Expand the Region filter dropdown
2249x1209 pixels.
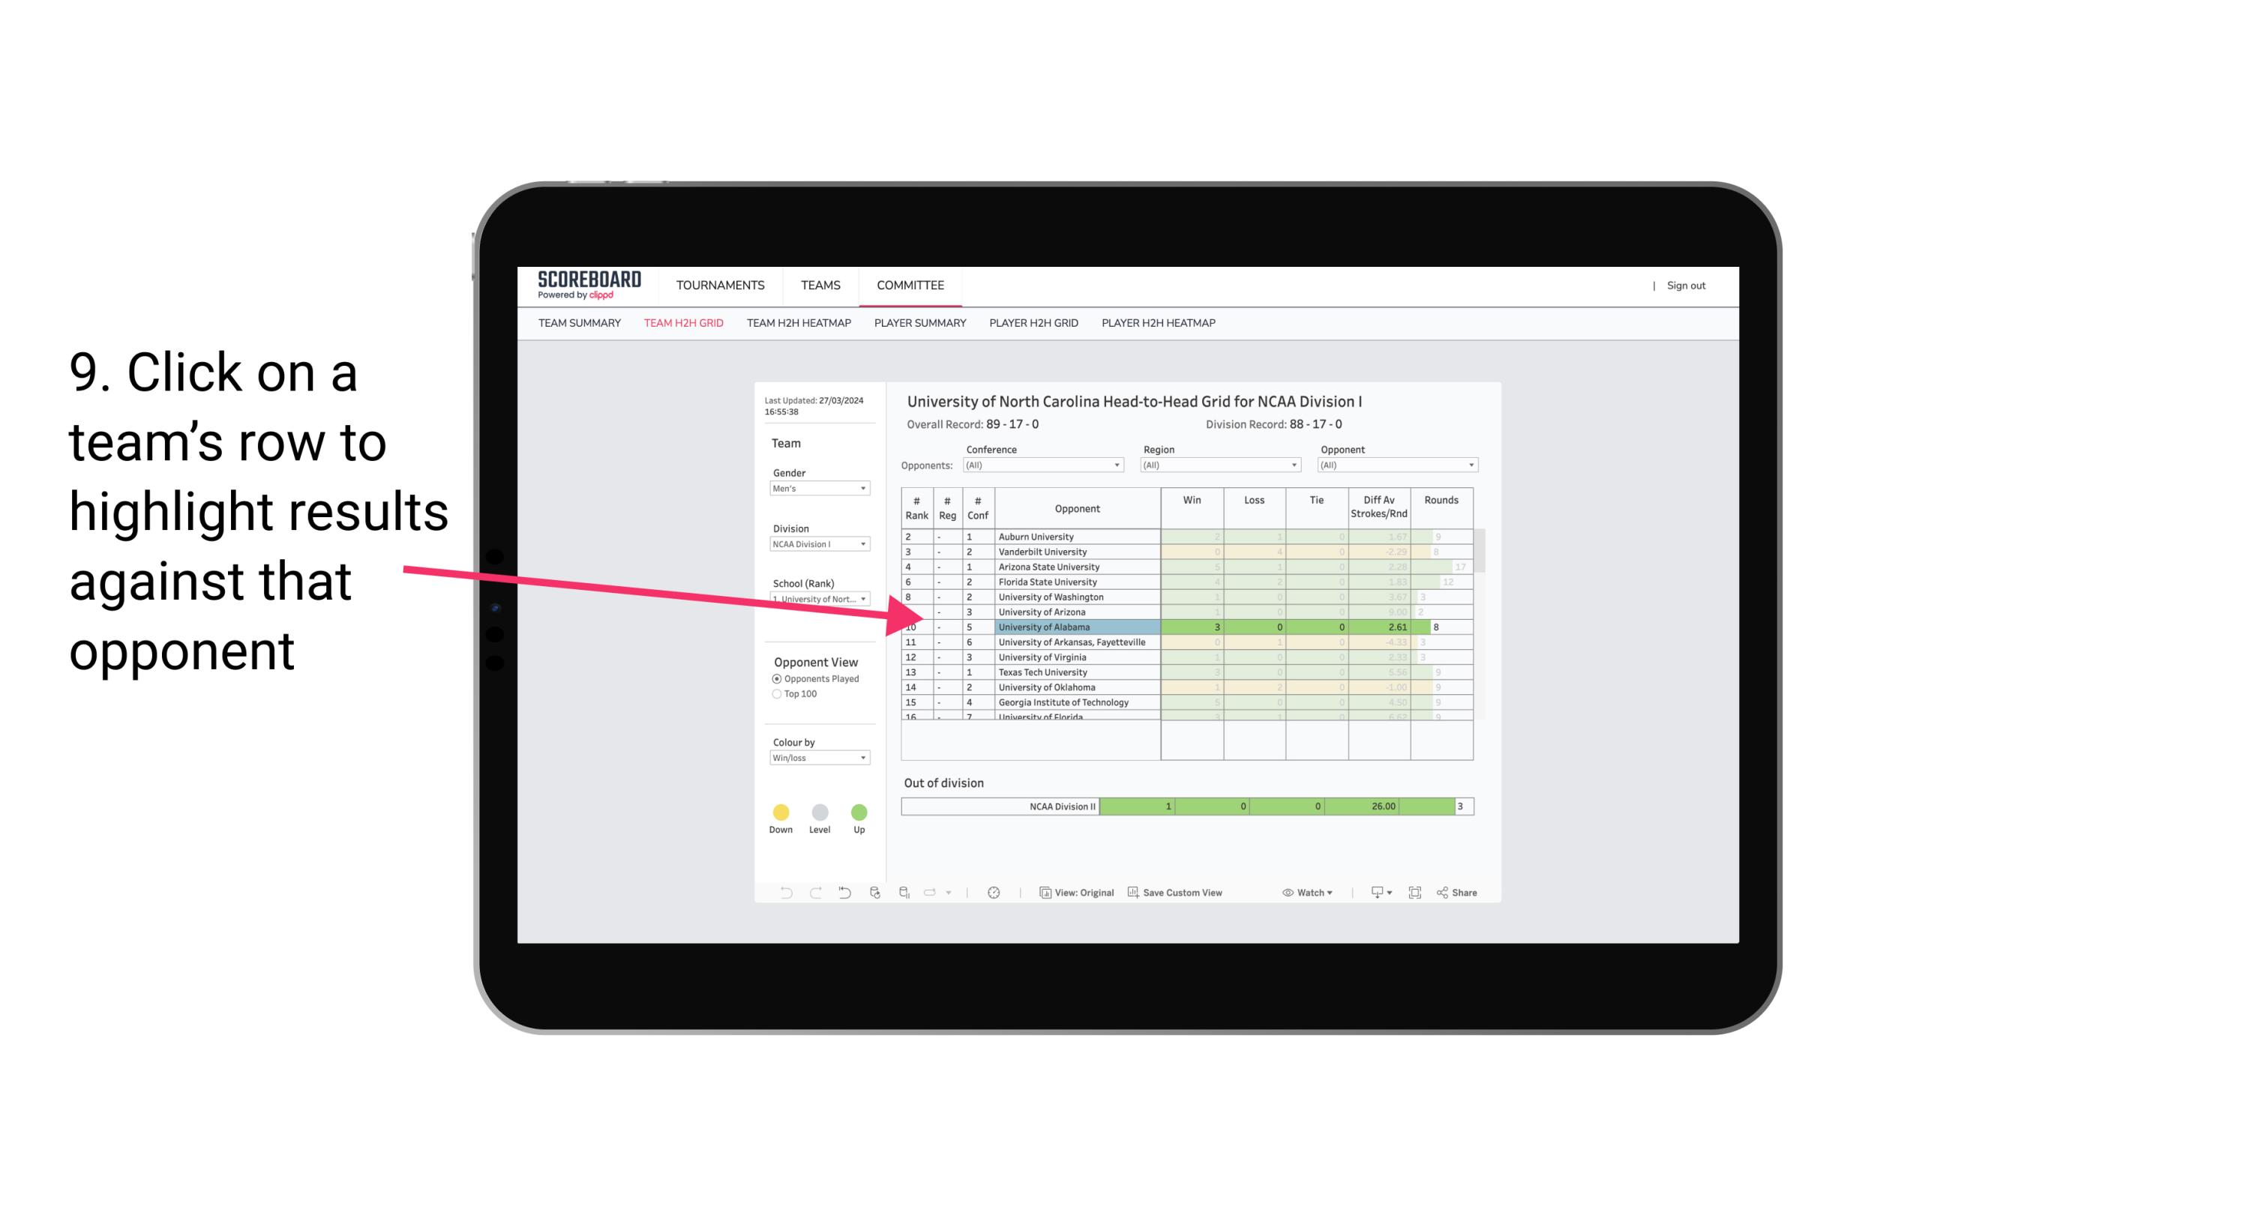(x=1290, y=463)
